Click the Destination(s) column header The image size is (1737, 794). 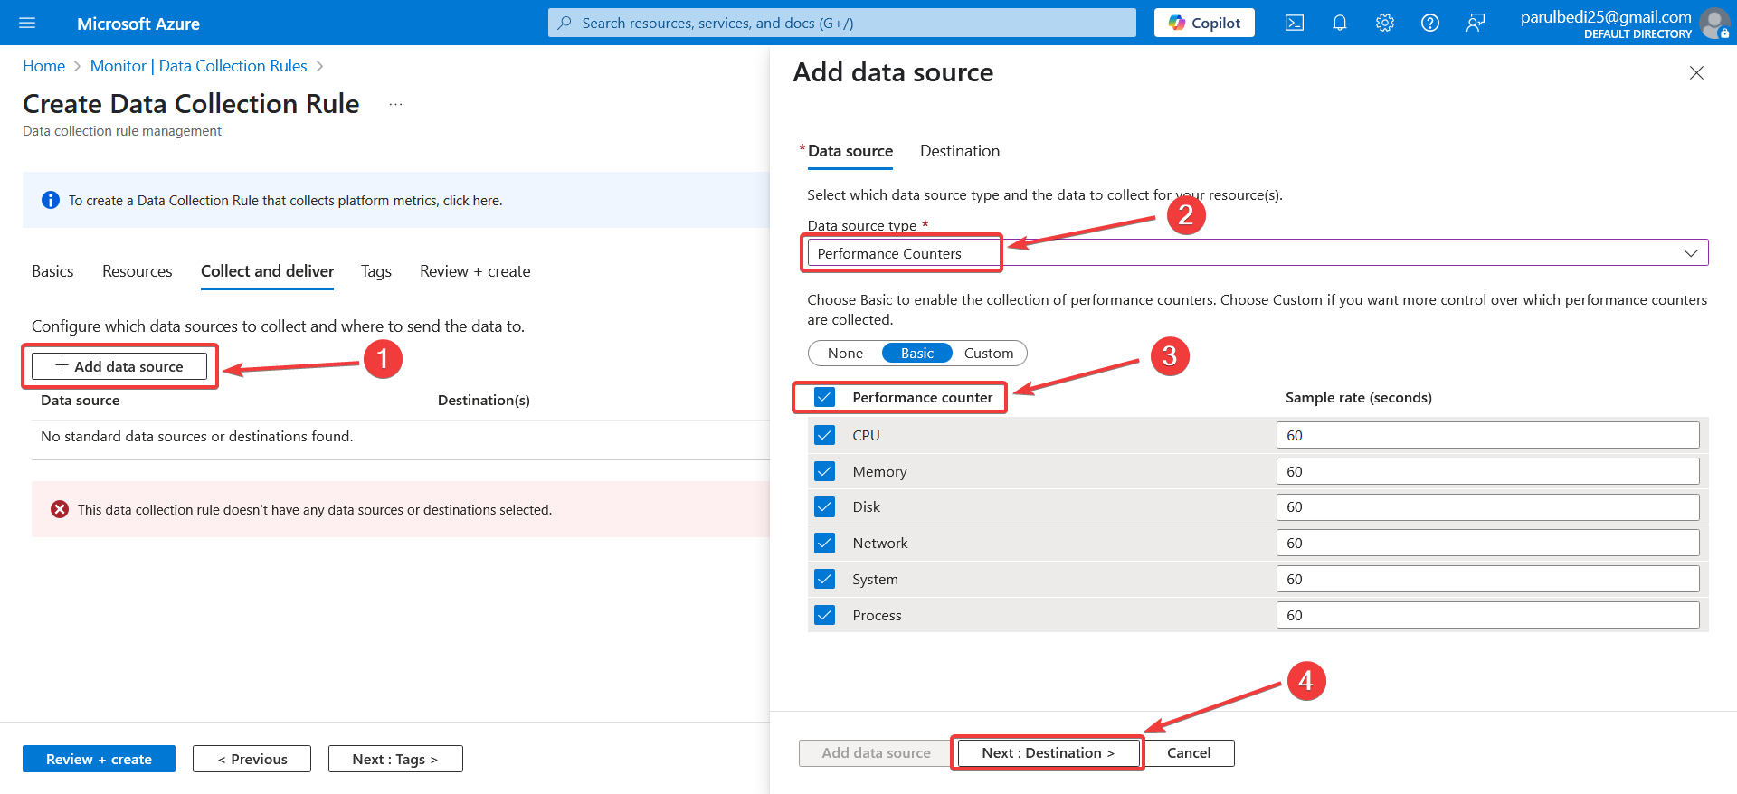[x=484, y=400]
